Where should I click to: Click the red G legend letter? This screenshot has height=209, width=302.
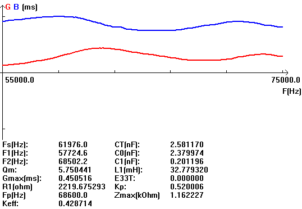click(8, 7)
